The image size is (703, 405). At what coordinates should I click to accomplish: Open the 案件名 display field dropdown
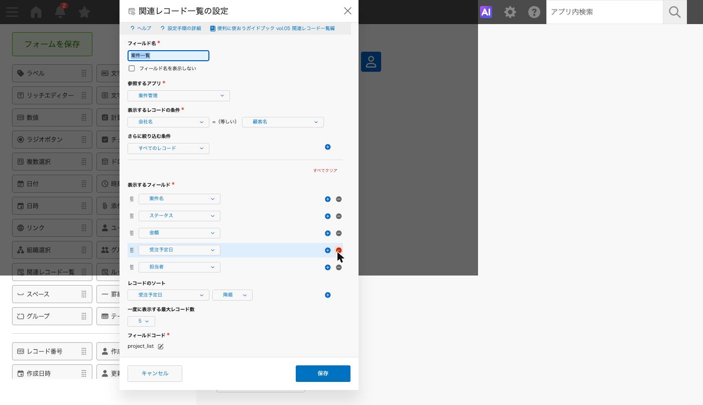tap(179, 199)
